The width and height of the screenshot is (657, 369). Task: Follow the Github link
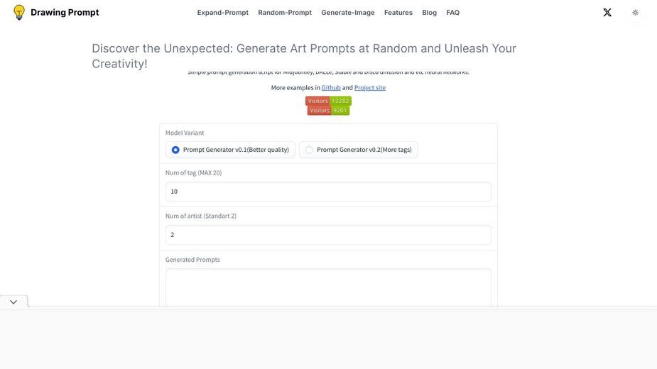[x=331, y=87]
